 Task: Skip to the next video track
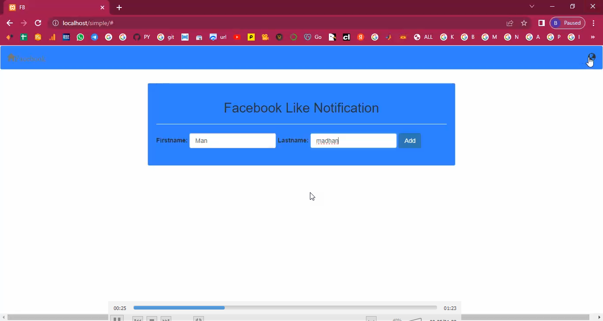(166, 319)
